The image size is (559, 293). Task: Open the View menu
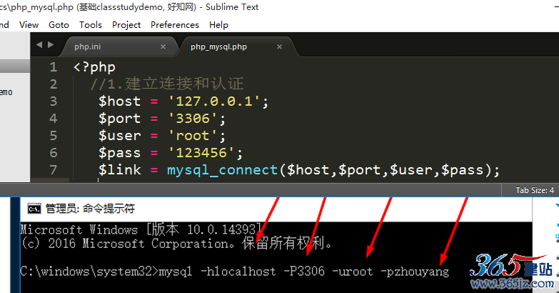29,24
